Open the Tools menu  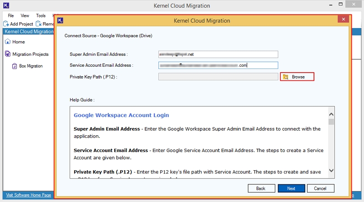coord(41,15)
